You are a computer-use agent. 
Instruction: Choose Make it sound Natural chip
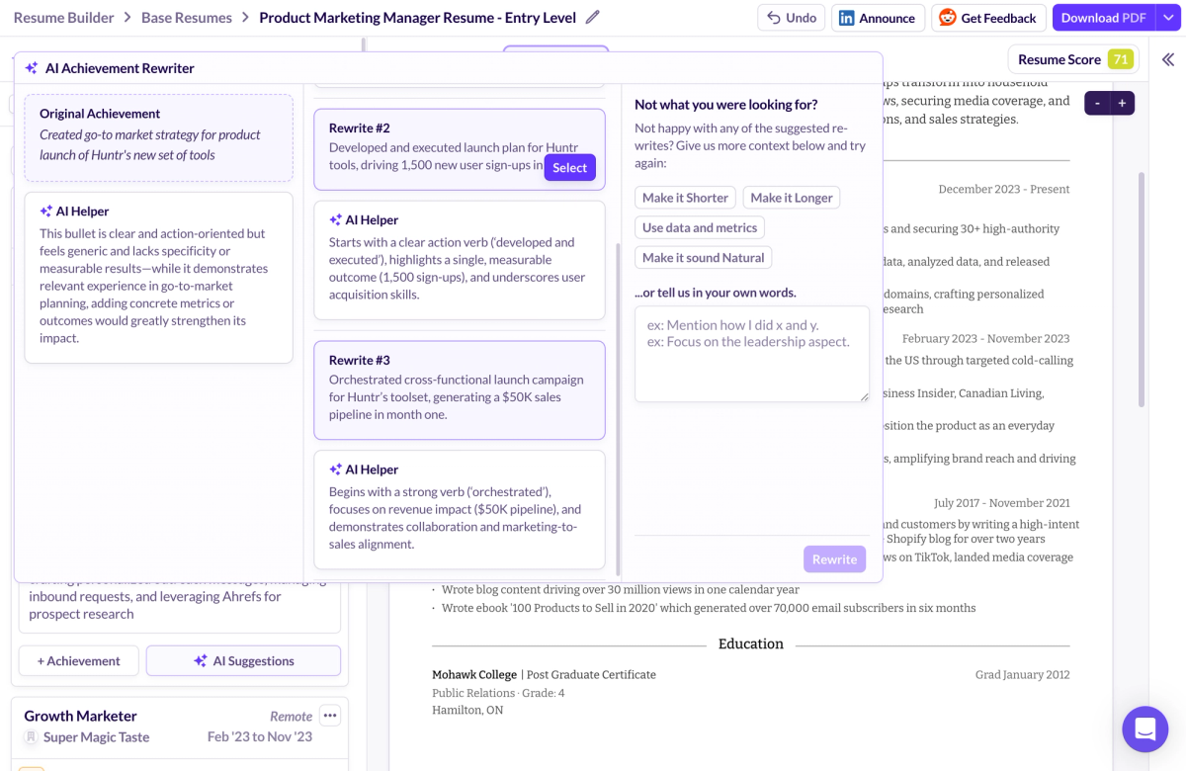pyautogui.click(x=704, y=258)
